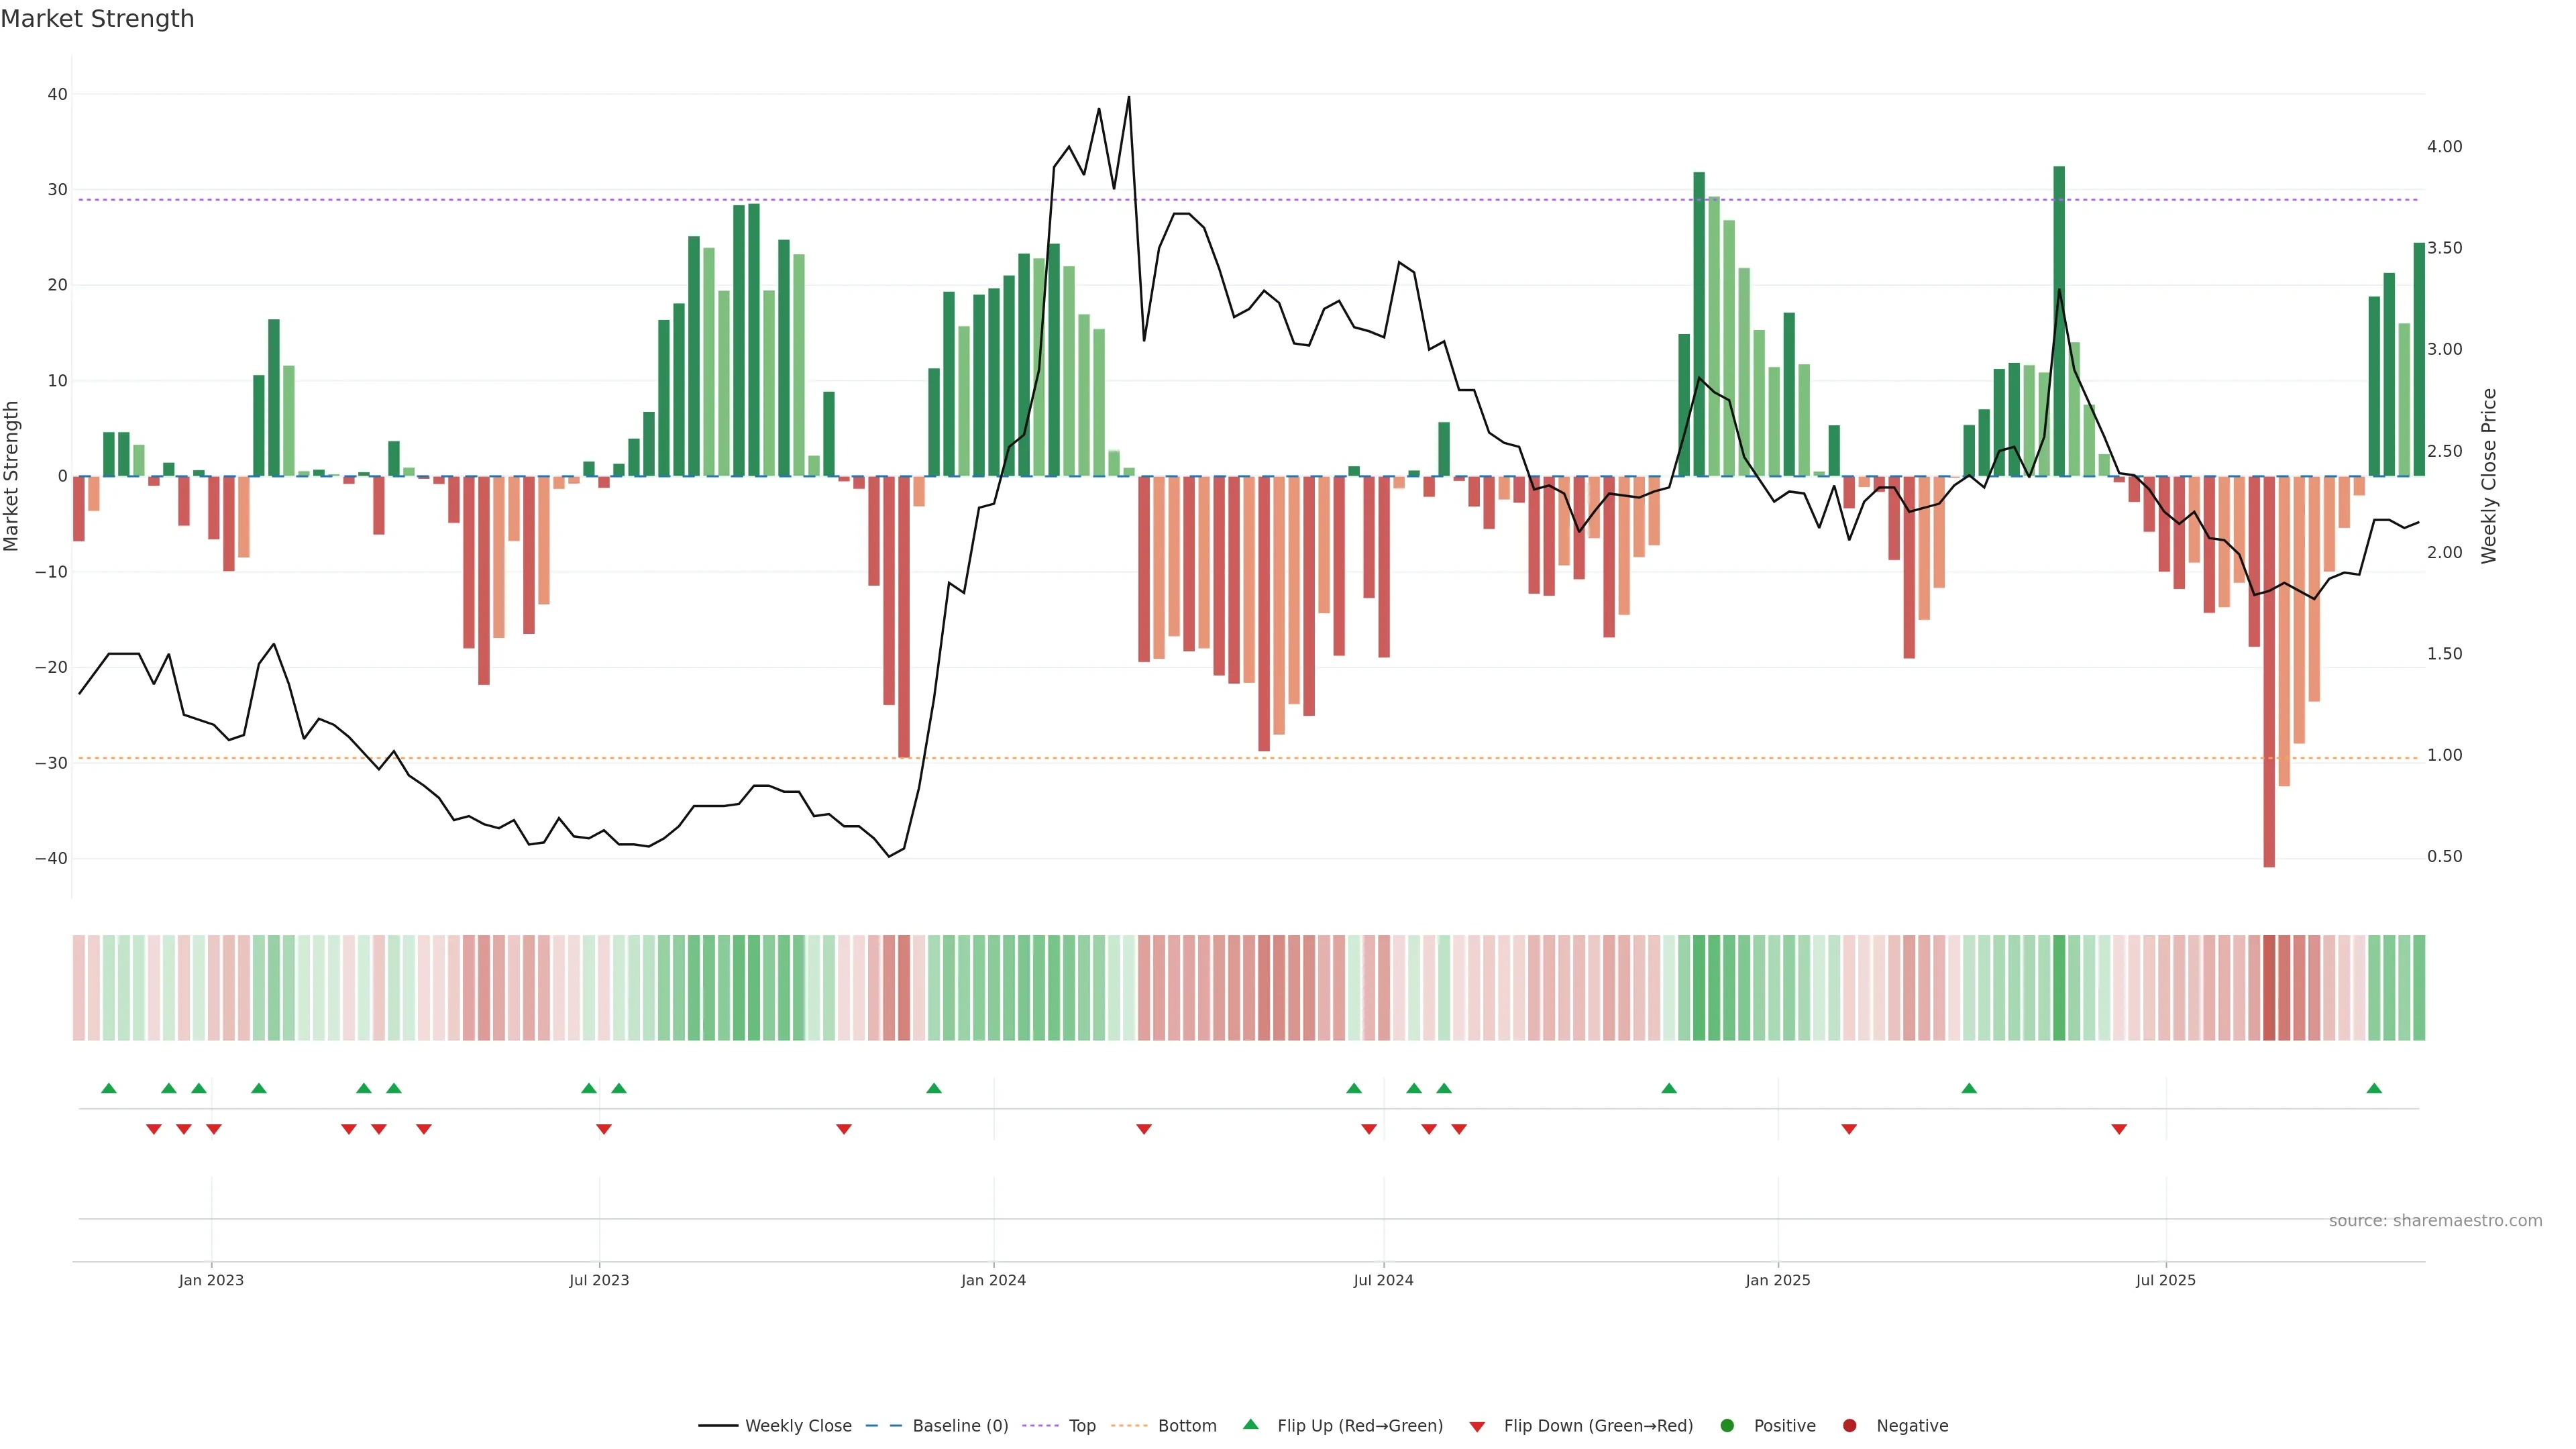The image size is (2576, 1449).
Task: Click the Jul 2025 x-axis label
Action: [x=2165, y=1280]
